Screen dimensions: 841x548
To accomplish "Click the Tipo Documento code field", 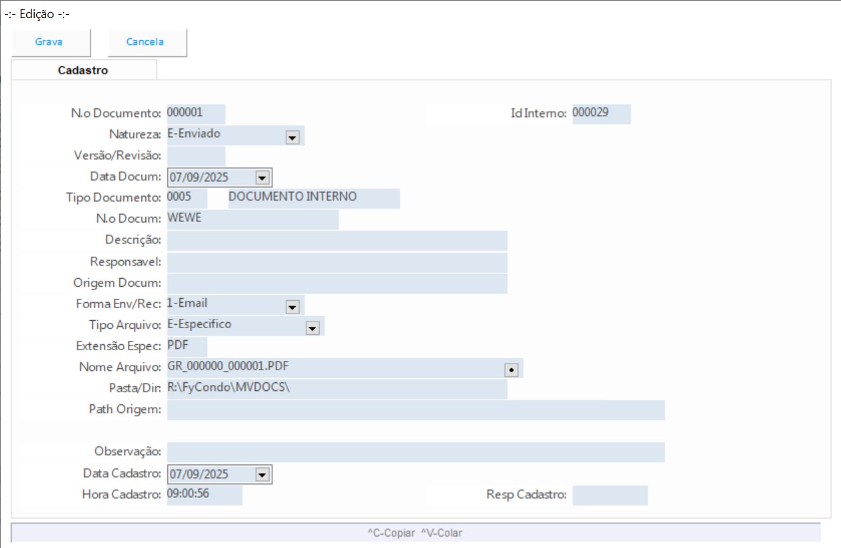I will (187, 198).
